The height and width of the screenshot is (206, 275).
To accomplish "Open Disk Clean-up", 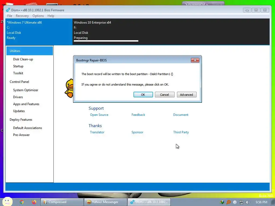I will [23, 59].
